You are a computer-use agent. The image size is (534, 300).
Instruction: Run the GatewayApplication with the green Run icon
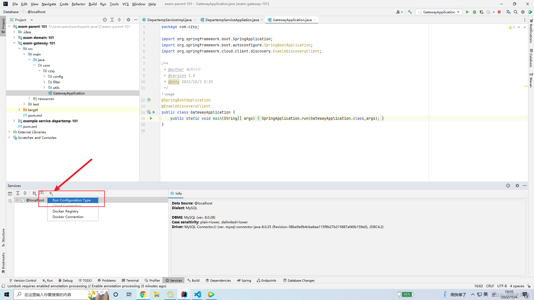point(467,12)
